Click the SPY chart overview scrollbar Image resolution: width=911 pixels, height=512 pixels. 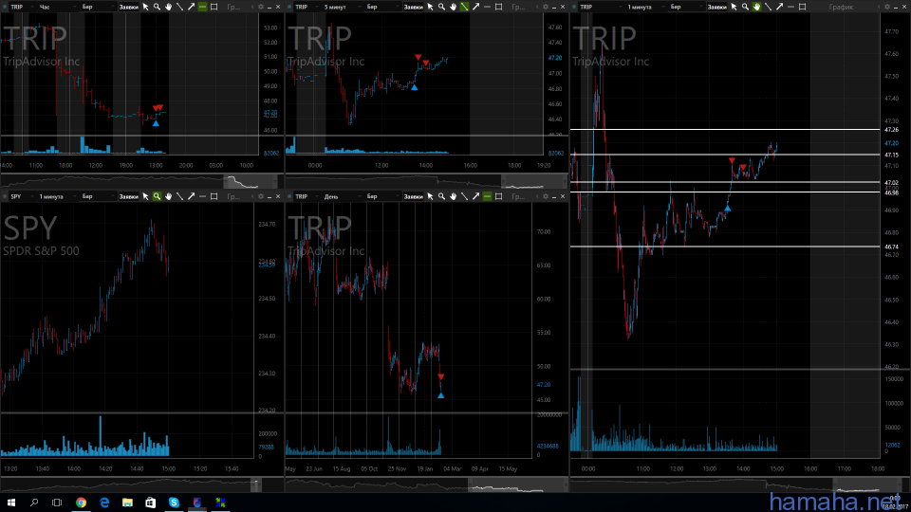tap(141, 485)
